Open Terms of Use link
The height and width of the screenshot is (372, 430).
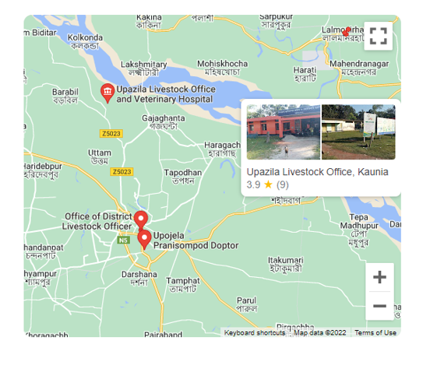pyautogui.click(x=375, y=333)
